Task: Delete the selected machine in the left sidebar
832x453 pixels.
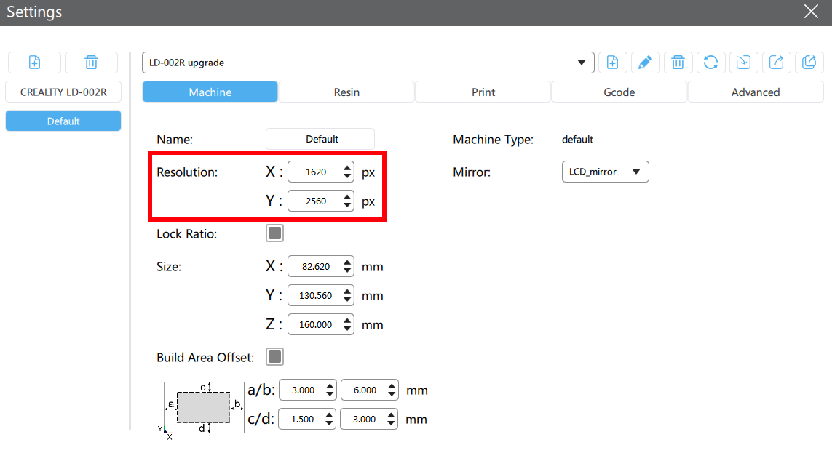Action: pos(91,63)
